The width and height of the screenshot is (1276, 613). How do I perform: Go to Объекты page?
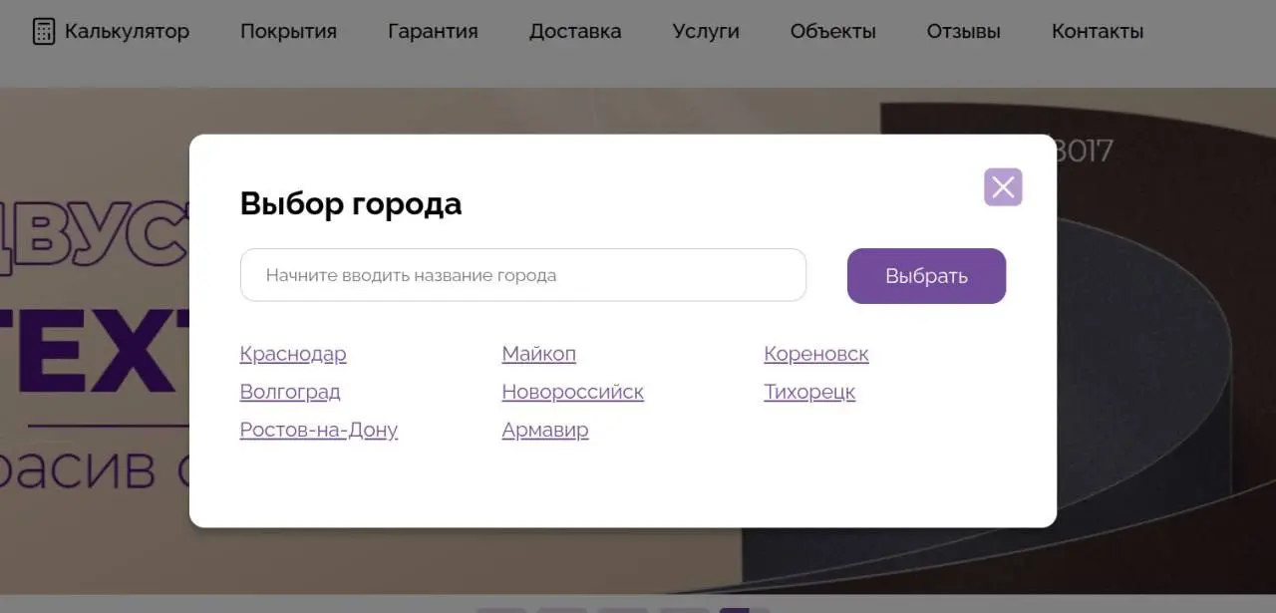coord(833,31)
